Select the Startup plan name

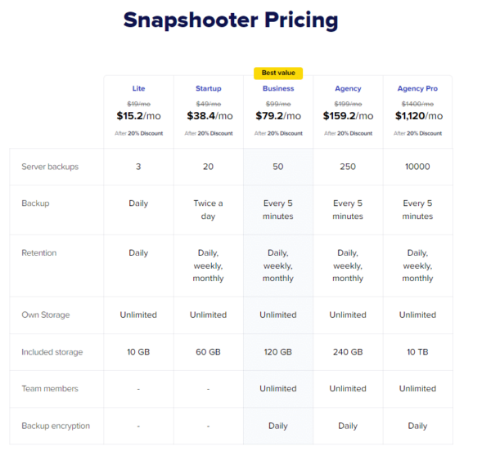tap(209, 88)
